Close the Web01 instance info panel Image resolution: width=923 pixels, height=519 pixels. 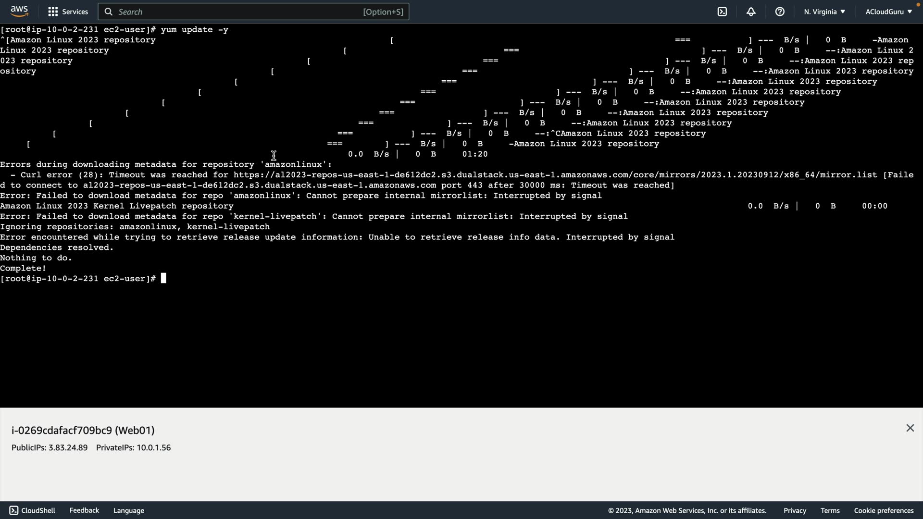pyautogui.click(x=910, y=428)
